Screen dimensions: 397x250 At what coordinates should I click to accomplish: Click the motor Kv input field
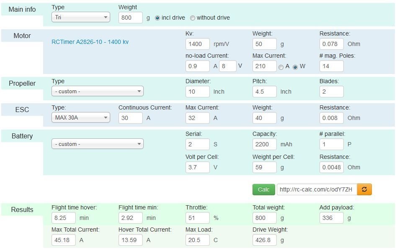(x=197, y=44)
